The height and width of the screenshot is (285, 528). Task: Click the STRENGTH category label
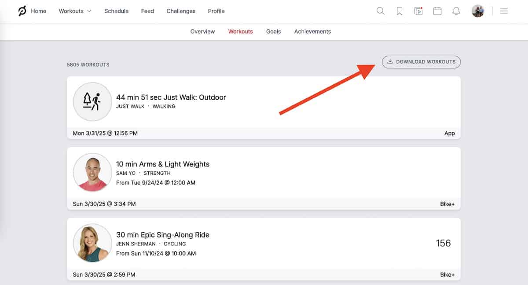click(x=157, y=173)
